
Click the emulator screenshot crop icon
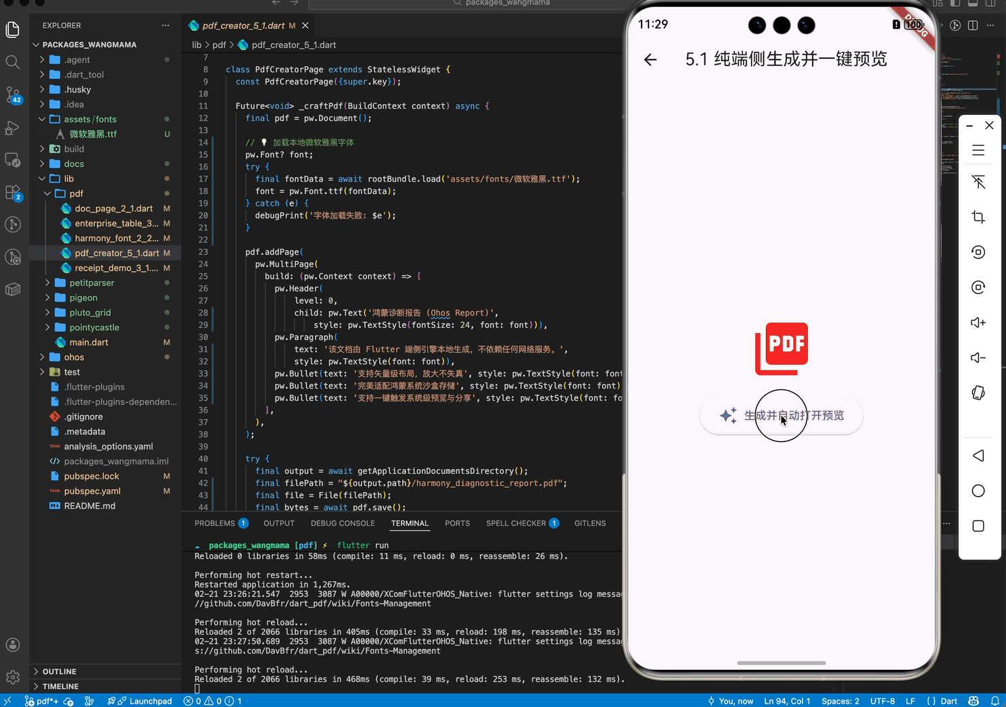[978, 217]
